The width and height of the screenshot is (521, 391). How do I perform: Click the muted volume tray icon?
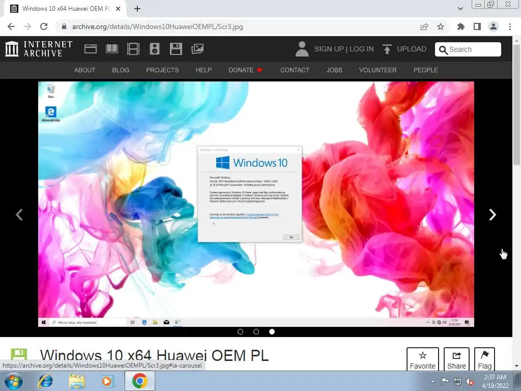470,381
